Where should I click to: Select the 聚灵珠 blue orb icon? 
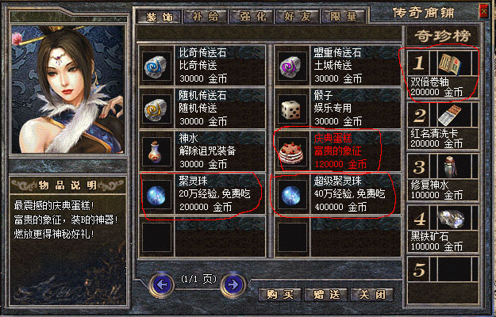156,194
